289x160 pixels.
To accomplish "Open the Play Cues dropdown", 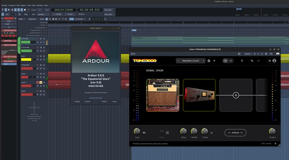I will [x=109, y=14].
